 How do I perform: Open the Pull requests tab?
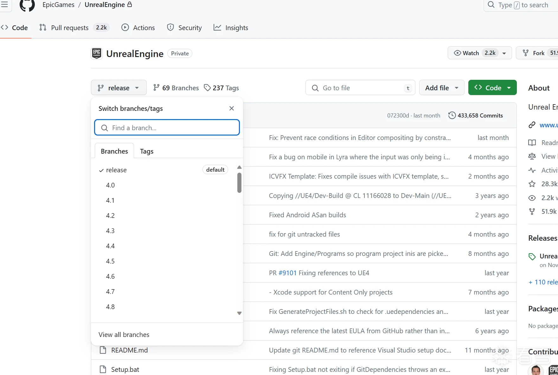(74, 28)
